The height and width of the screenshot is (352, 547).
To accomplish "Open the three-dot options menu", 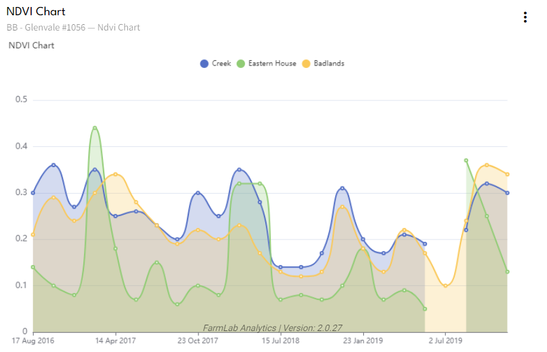I will [x=525, y=17].
